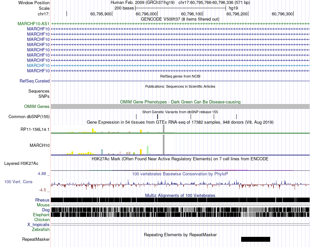This screenshot has width=310, height=247.
Task: Click the 60,796,200 coordinate label
Action: coord(237,14)
